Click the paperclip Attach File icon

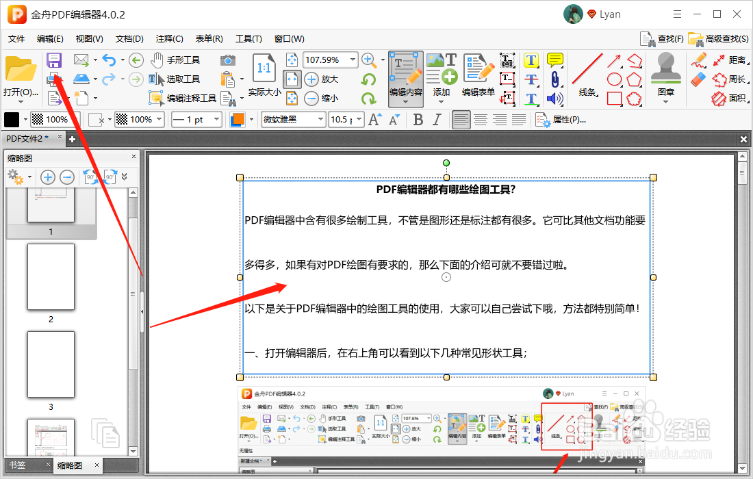click(x=554, y=79)
